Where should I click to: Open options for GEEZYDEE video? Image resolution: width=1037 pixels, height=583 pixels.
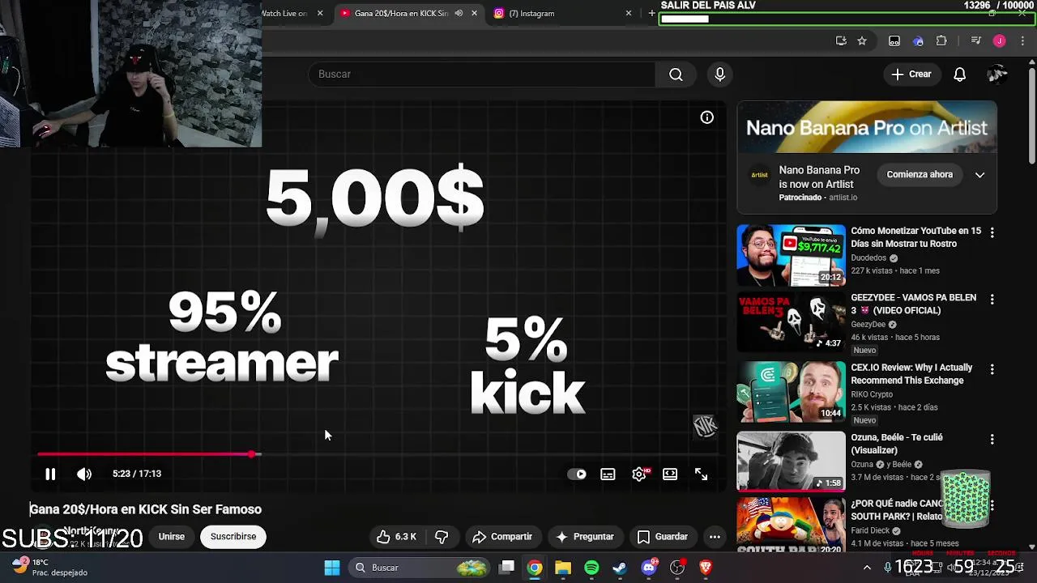[992, 300]
